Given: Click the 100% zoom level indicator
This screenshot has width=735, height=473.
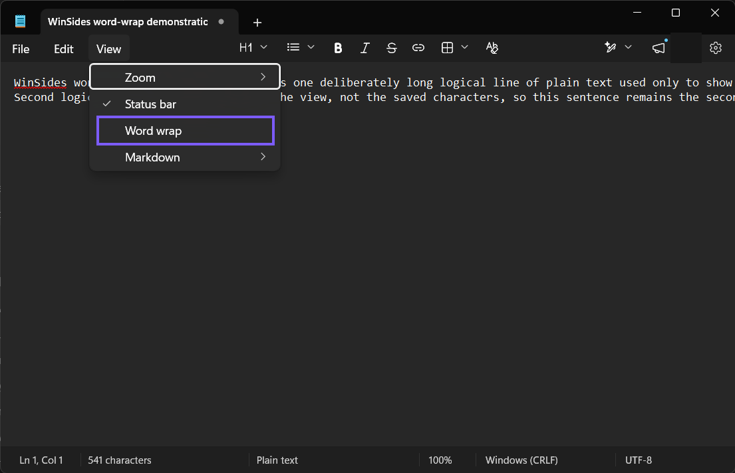Looking at the screenshot, I should pos(440,460).
